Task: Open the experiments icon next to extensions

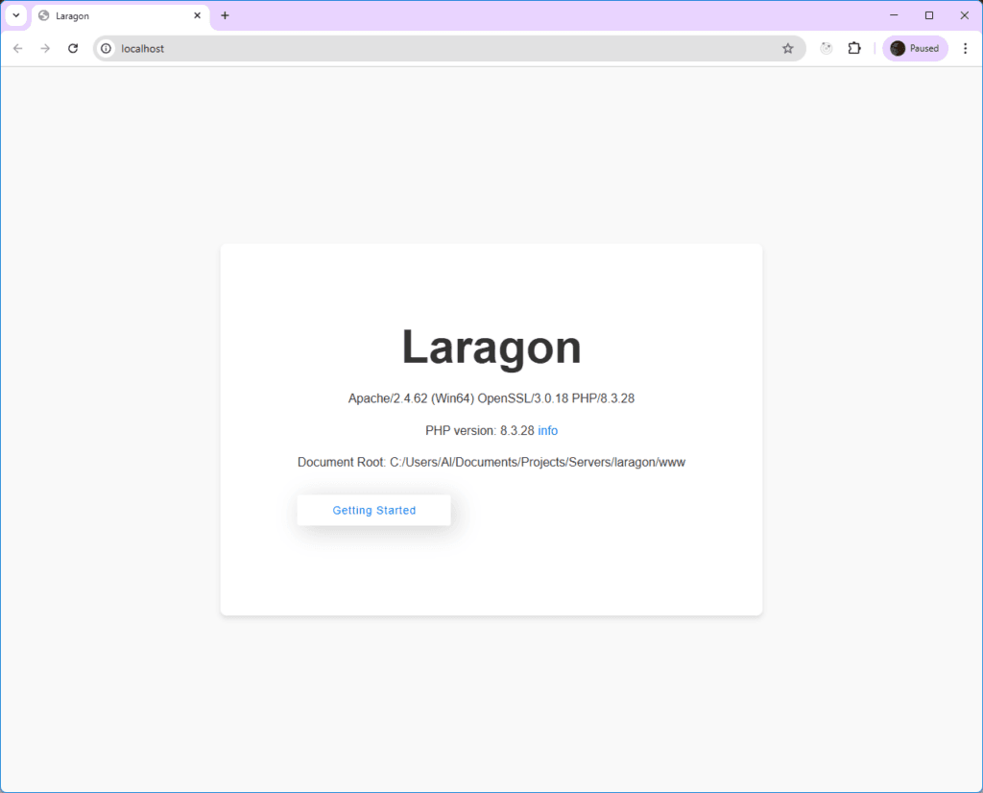Action: [x=826, y=48]
